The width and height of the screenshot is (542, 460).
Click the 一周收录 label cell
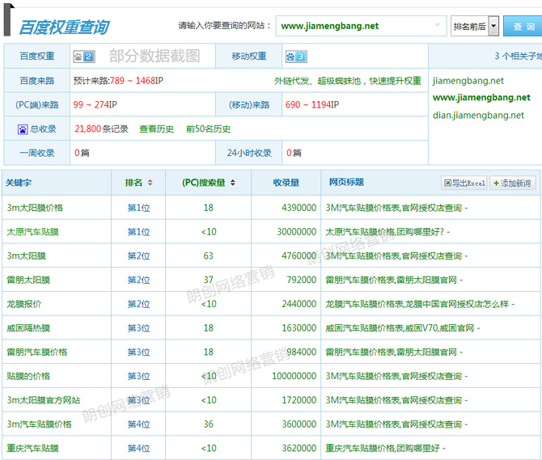(37, 153)
